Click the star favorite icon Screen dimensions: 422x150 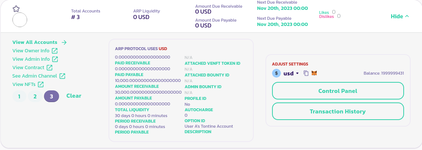click(16, 8)
